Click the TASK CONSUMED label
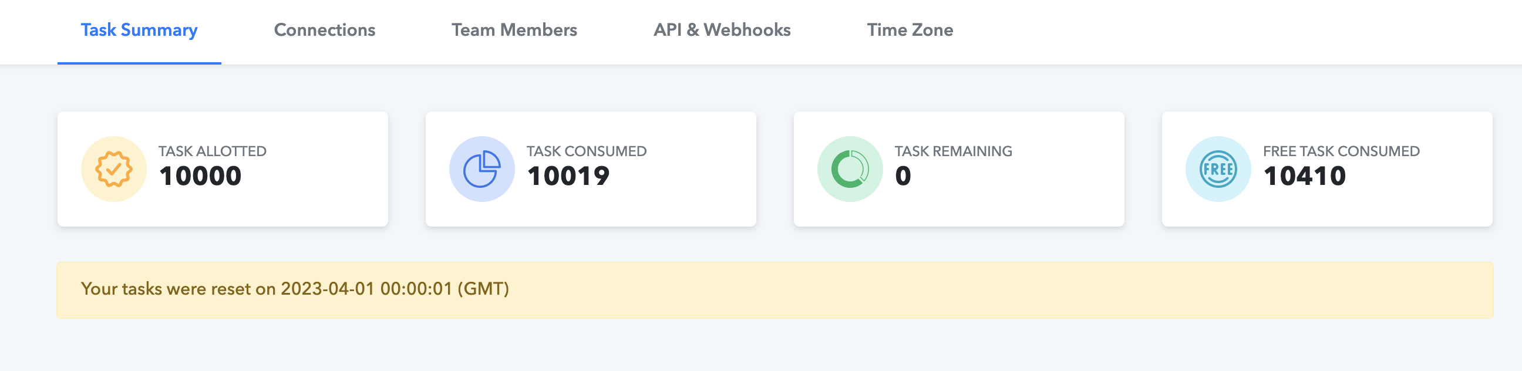 (x=586, y=151)
